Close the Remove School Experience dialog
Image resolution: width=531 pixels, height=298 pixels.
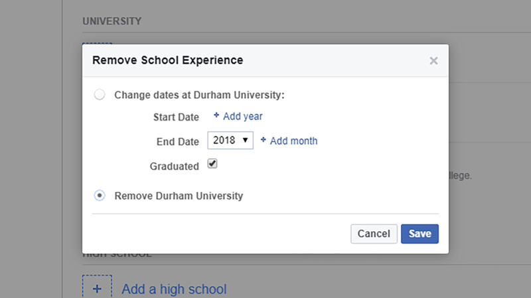click(x=433, y=61)
